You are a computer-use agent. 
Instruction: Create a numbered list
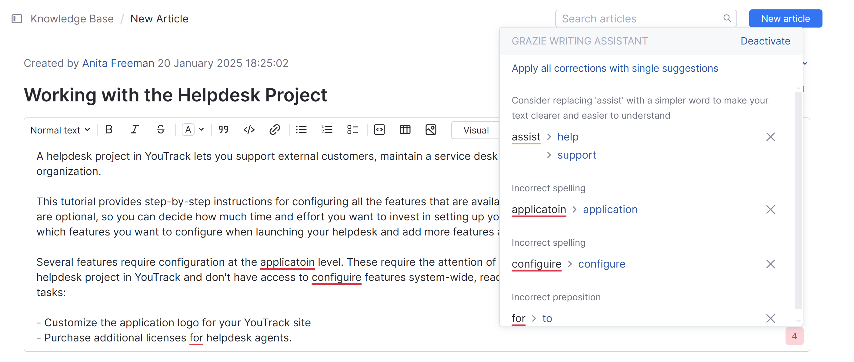click(327, 130)
